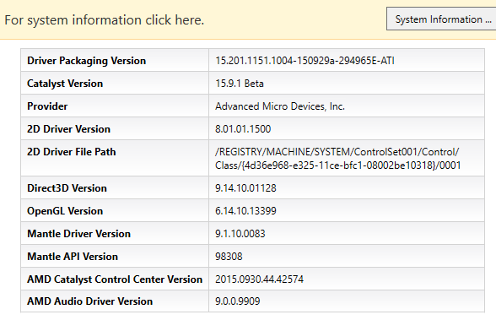This screenshot has width=496, height=320.
Task: Select the Driver Packaging Version label
Action: click(x=86, y=61)
